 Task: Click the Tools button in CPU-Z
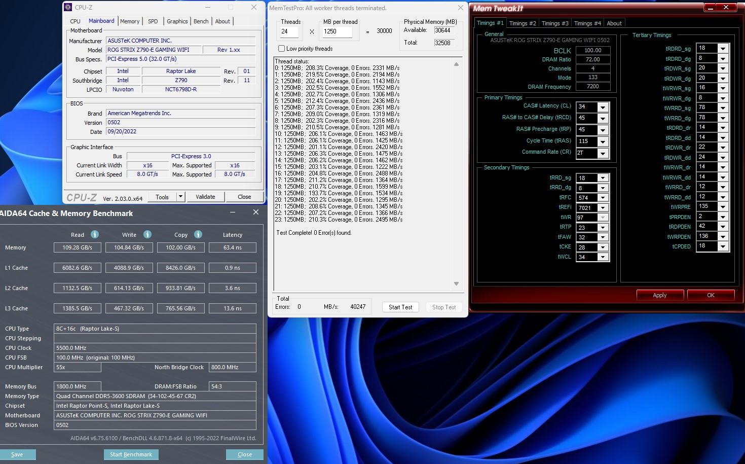[162, 197]
